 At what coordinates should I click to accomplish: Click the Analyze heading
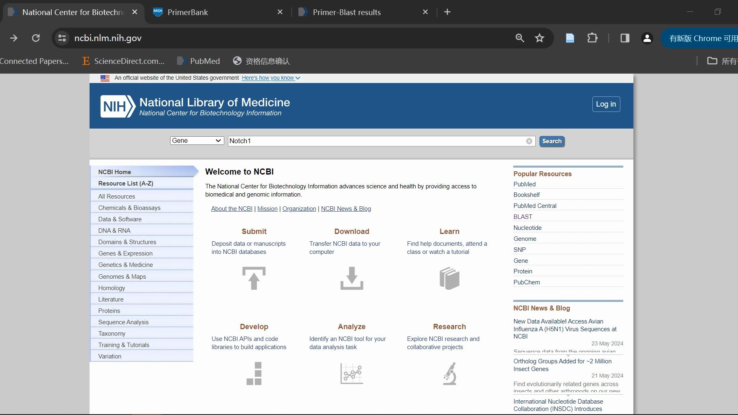coord(352,327)
